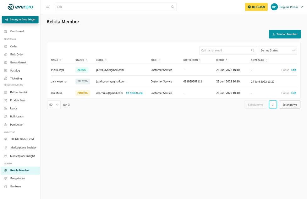The width and height of the screenshot is (307, 199).
Task: Click the Bulk Order sidebar icon
Action: [6, 54]
